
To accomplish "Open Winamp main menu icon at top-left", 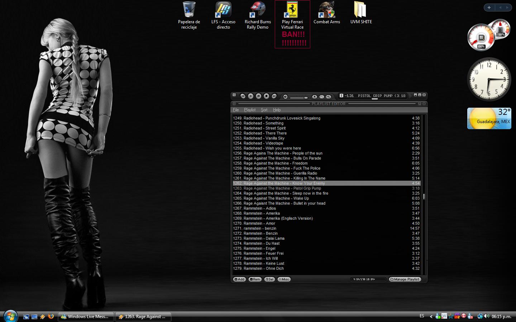I will pos(234,95).
